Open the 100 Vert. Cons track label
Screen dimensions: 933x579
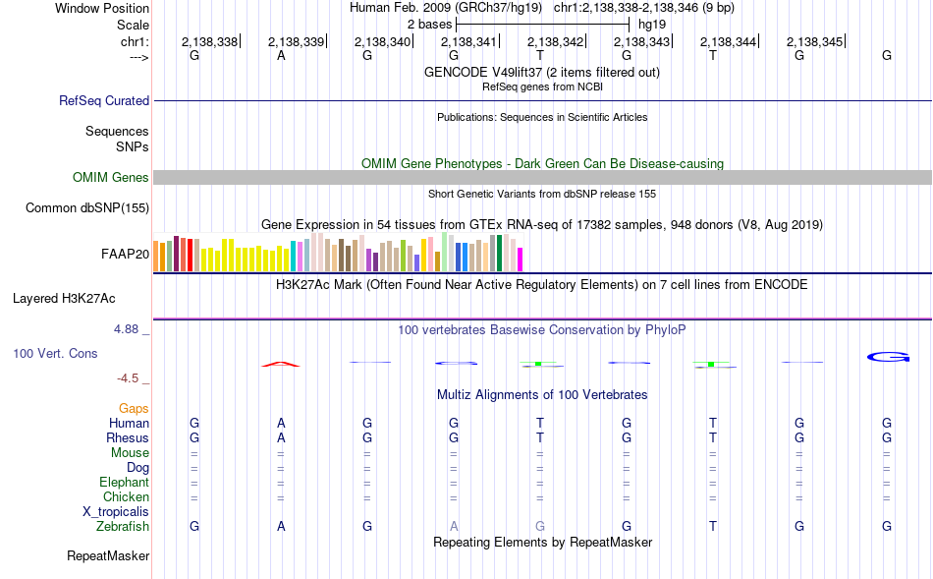(x=55, y=353)
